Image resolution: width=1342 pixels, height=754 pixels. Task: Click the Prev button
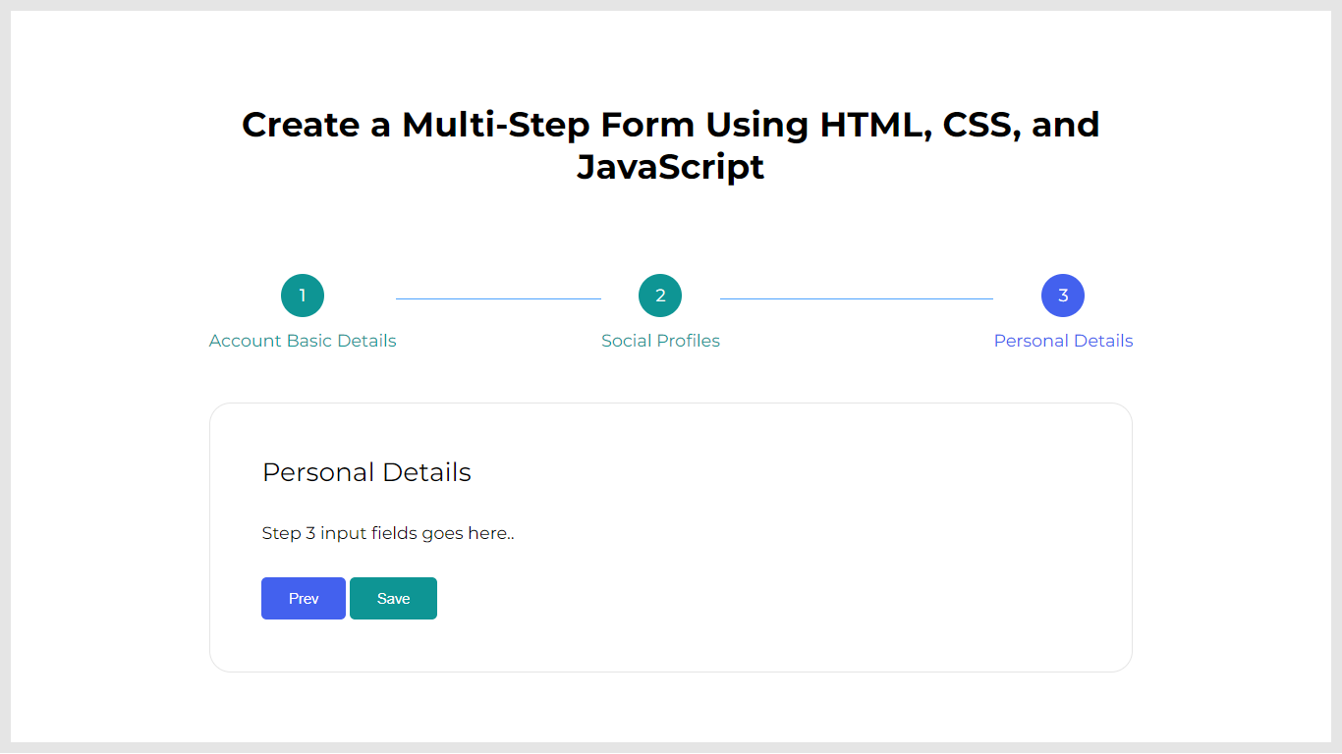tap(304, 599)
